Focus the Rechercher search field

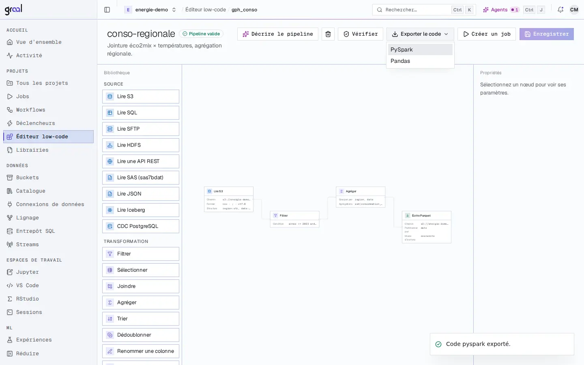pos(424,10)
